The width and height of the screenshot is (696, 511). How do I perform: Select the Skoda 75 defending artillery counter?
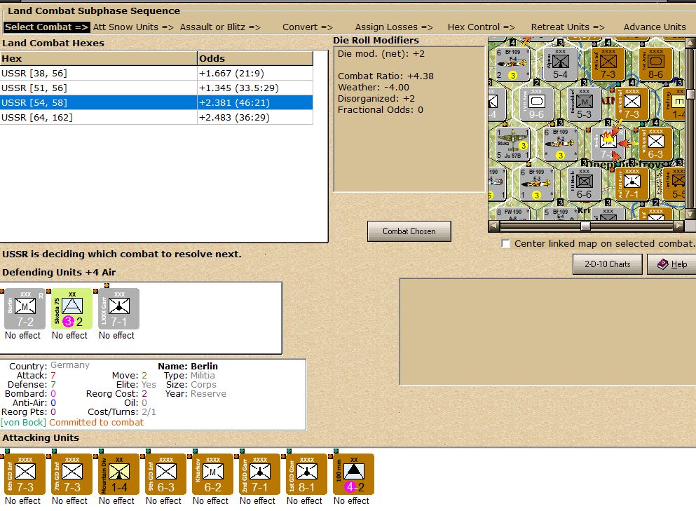[x=72, y=309]
